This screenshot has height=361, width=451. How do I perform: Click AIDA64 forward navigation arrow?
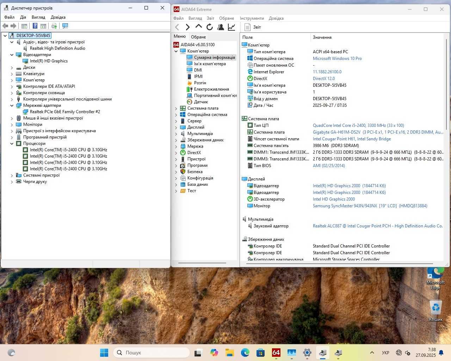click(x=188, y=27)
